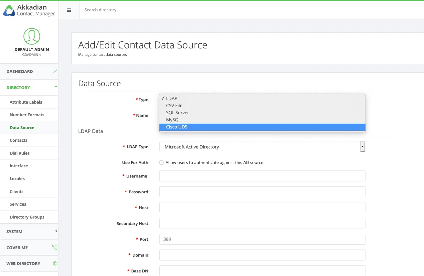Open Attribute Labels page

click(26, 102)
